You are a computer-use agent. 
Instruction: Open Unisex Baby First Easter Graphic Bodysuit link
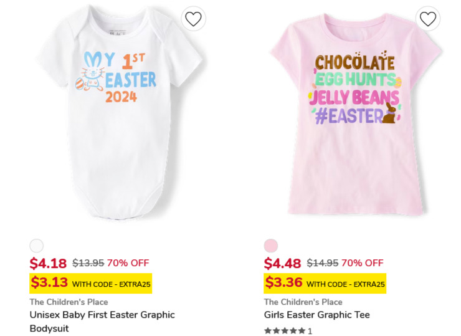[x=102, y=321]
